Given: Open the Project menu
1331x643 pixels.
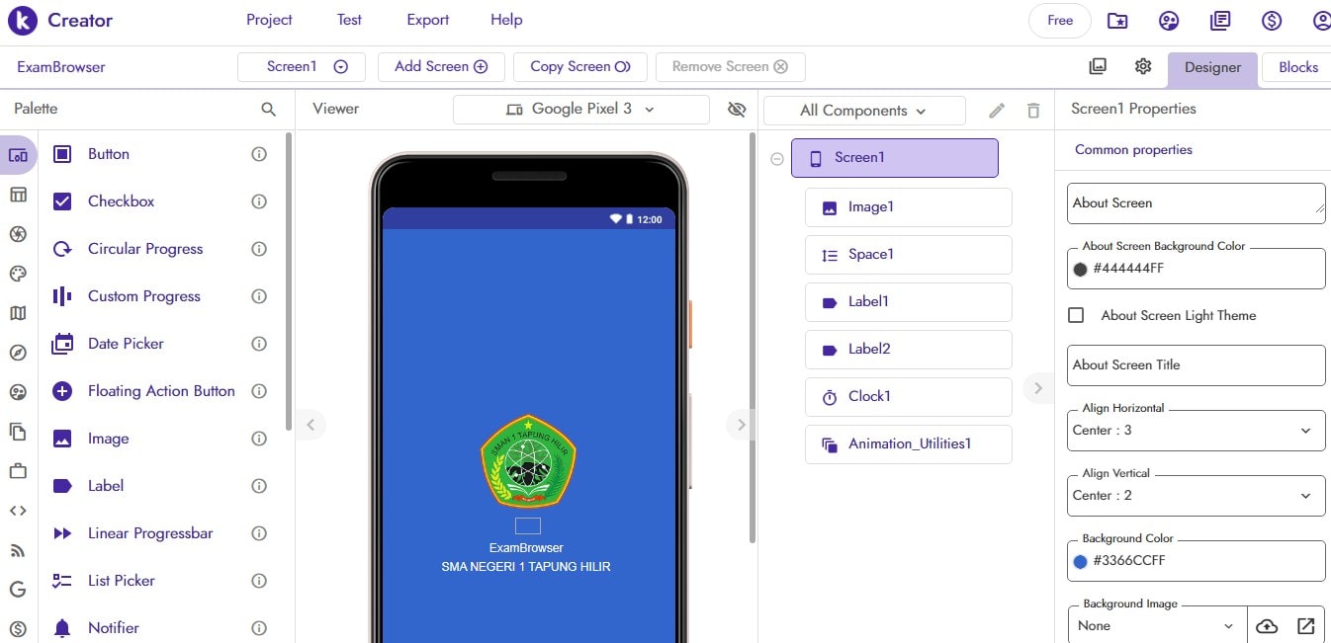Looking at the screenshot, I should [x=268, y=19].
